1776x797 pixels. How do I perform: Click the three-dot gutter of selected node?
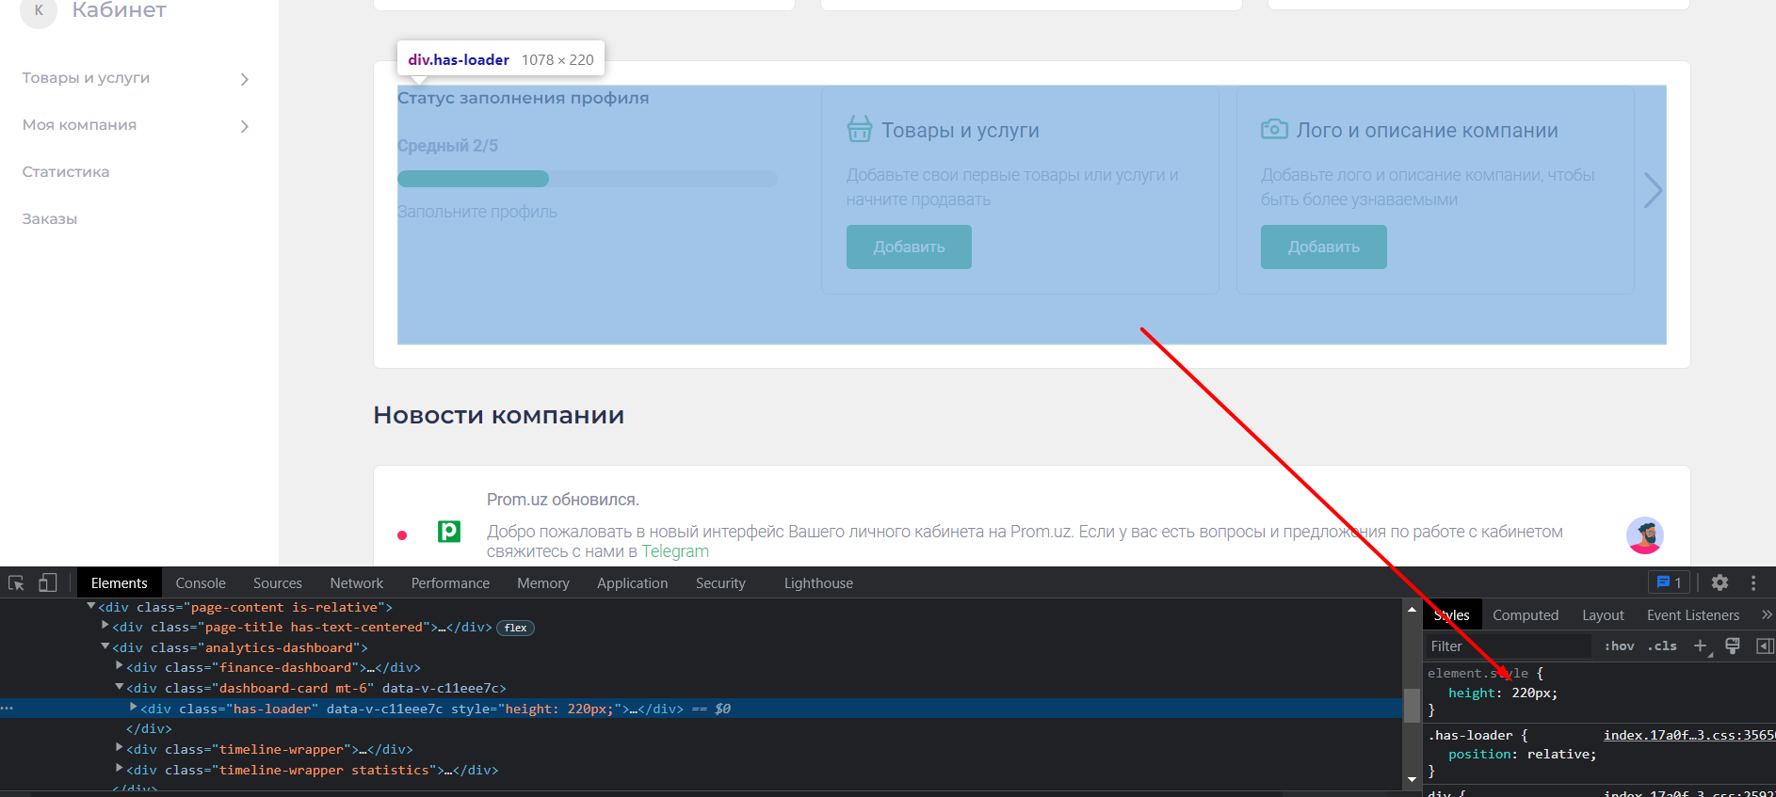[7, 708]
